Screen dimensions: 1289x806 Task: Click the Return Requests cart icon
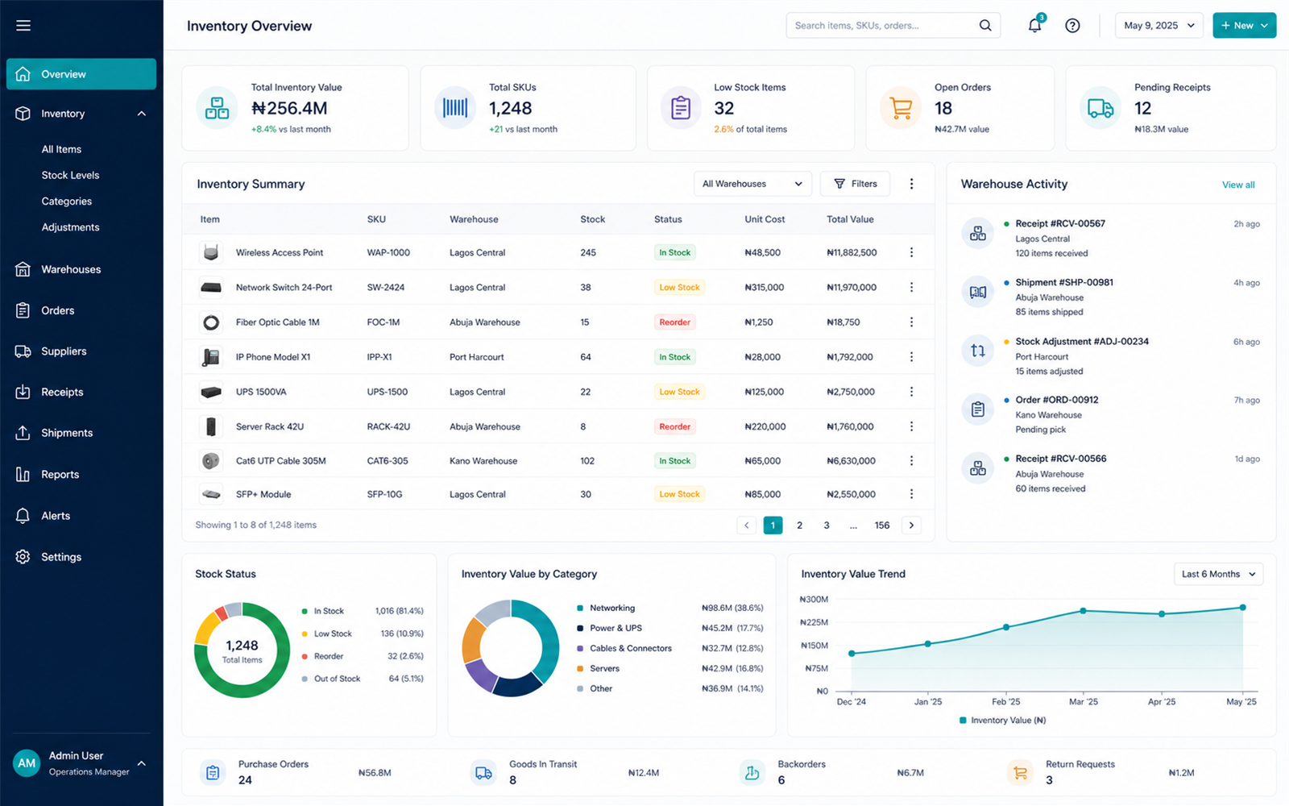(1020, 773)
